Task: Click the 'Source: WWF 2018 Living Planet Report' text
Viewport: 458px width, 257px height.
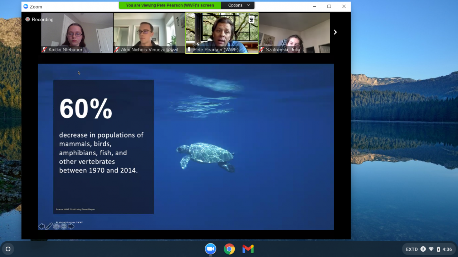Action: [x=75, y=210]
